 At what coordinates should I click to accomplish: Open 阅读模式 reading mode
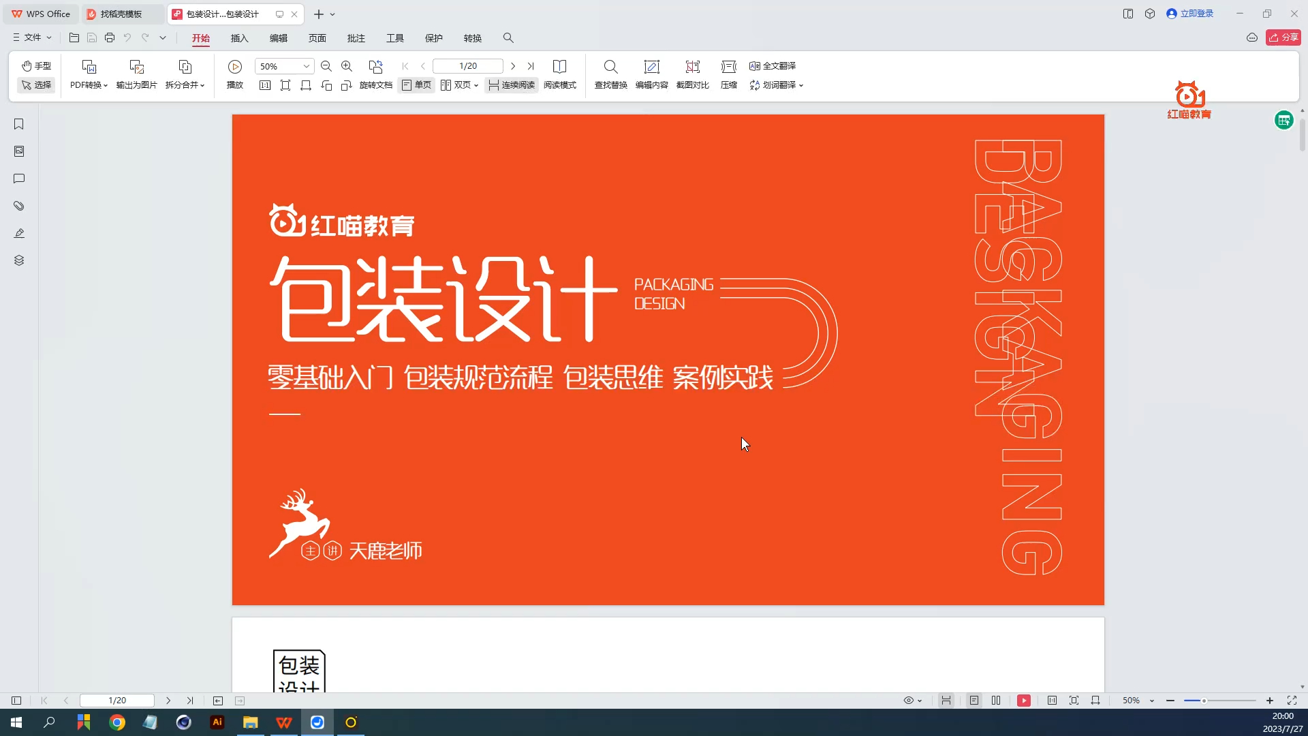pyautogui.click(x=560, y=75)
